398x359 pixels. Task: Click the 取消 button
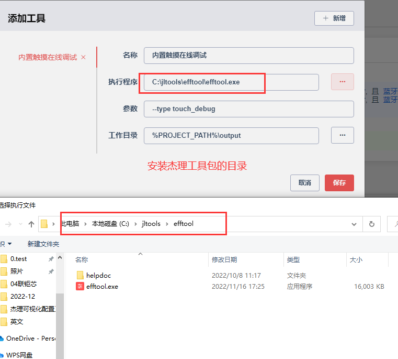pos(305,183)
